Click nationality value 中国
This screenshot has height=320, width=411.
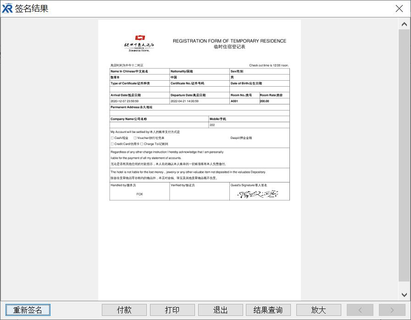(x=173, y=77)
